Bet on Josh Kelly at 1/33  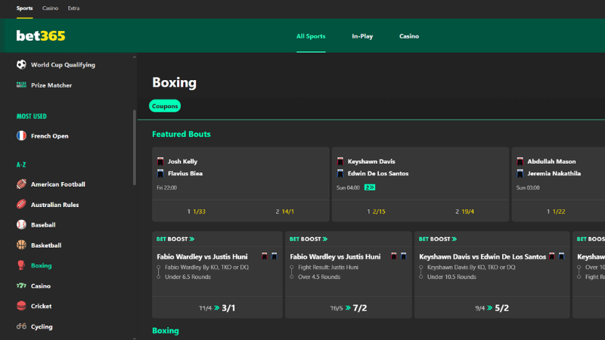(x=197, y=212)
